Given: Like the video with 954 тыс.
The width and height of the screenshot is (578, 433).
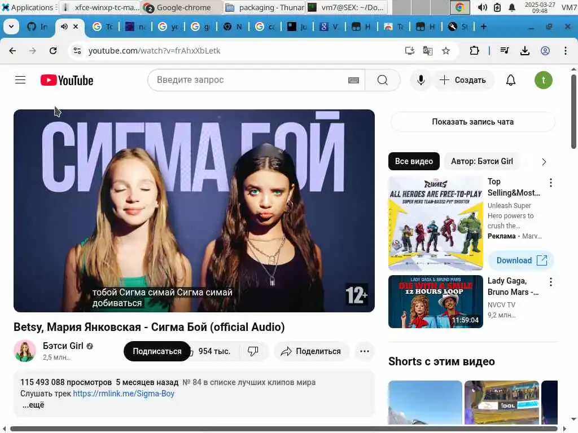Looking at the screenshot, I should tap(214, 351).
